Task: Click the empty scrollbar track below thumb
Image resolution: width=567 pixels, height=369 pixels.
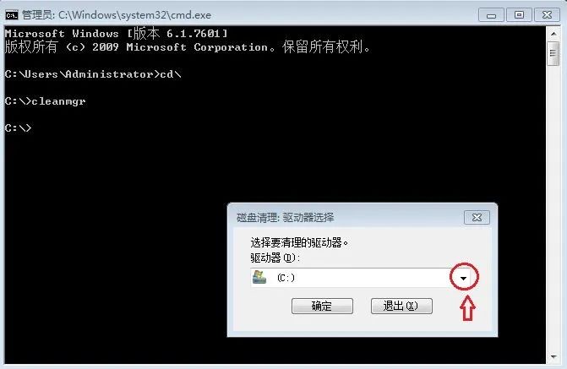Action: point(553,208)
